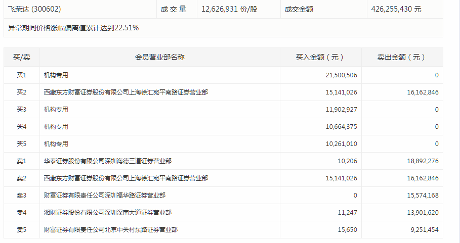Click the buy amount 21,500,506
The height and width of the screenshot is (243, 460).
click(341, 75)
